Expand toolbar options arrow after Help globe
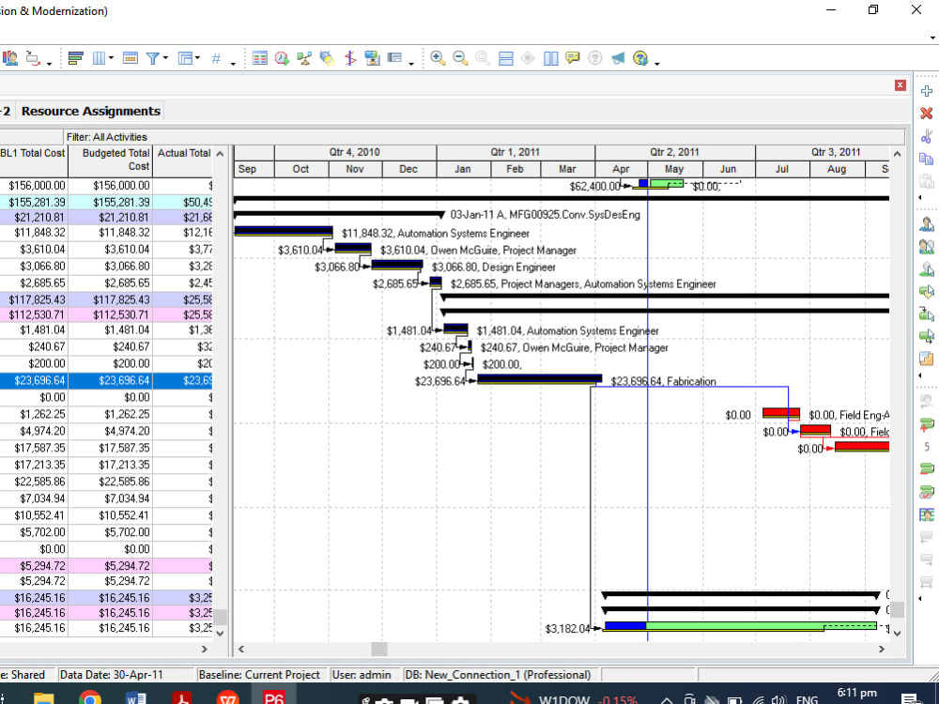Image resolution: width=939 pixels, height=704 pixels. coord(657,63)
